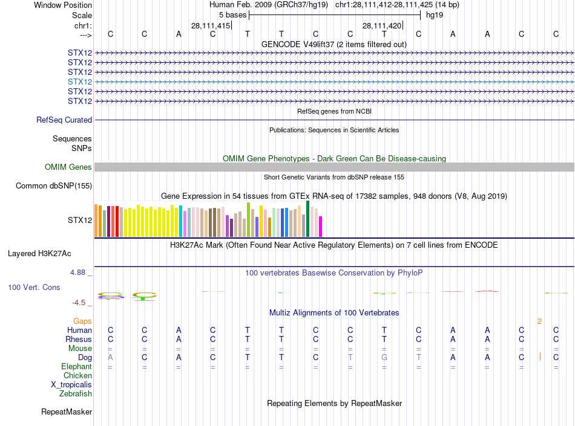Click the gray G mismatch in Dog row

[384, 357]
